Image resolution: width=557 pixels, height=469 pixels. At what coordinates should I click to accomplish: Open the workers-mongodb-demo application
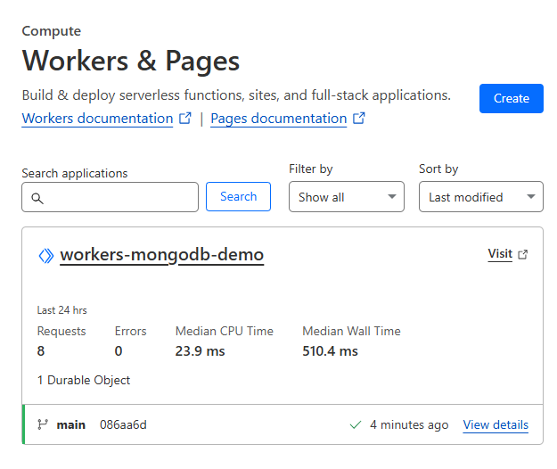point(161,255)
